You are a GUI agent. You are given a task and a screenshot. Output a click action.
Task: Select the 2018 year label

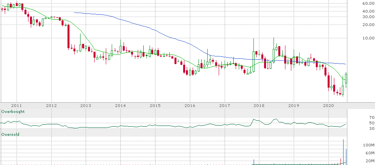259,105
